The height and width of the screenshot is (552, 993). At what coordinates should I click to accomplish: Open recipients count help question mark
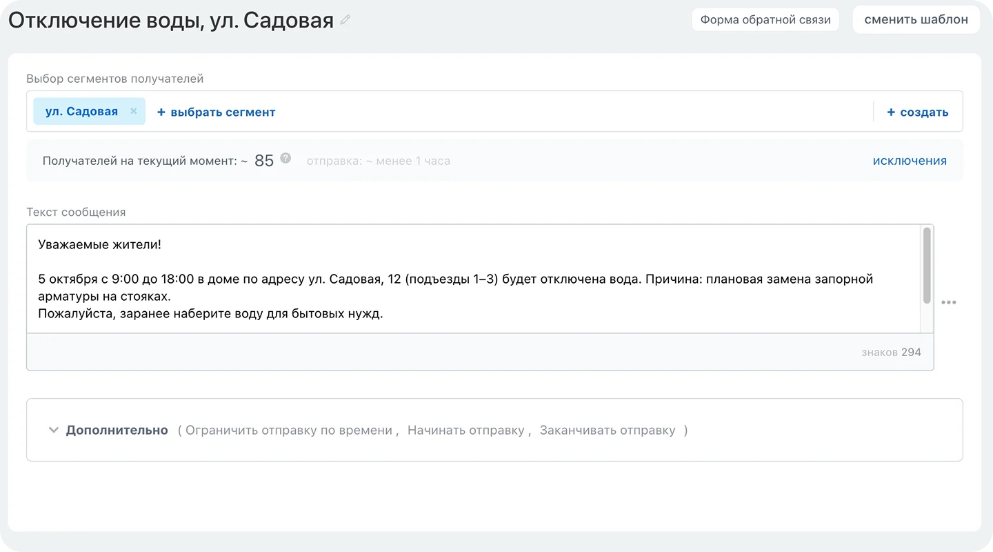[x=285, y=158]
